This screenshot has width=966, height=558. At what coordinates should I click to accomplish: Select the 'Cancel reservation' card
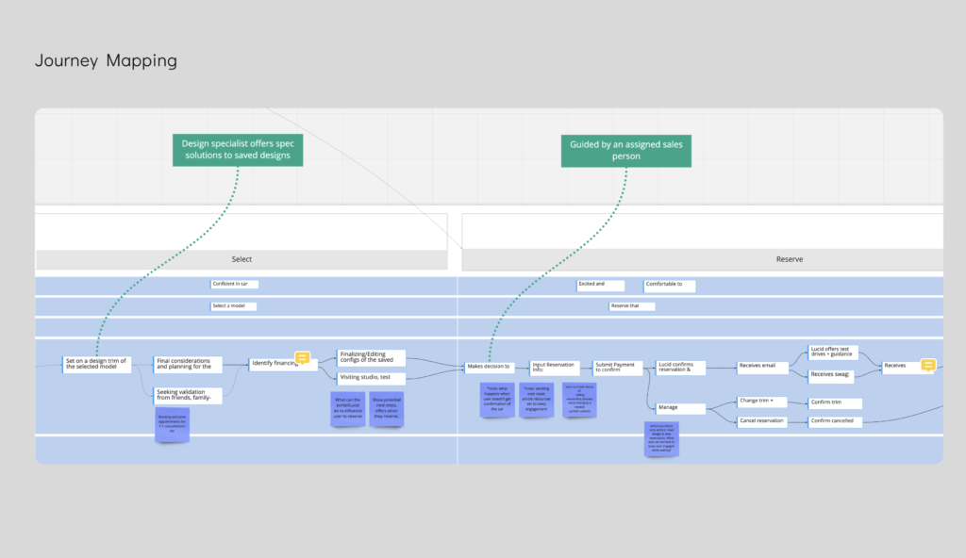point(762,421)
